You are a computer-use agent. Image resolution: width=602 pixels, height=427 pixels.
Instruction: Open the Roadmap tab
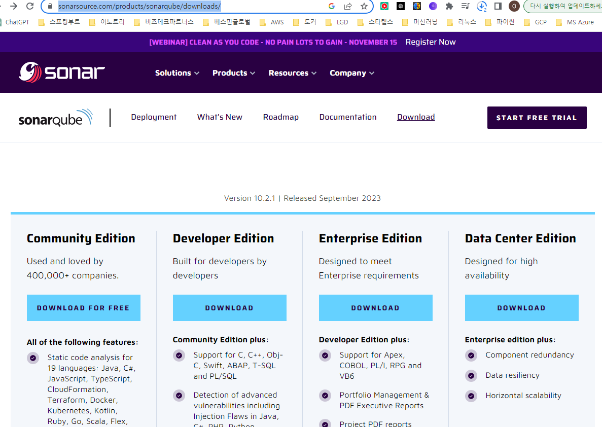[x=280, y=117]
